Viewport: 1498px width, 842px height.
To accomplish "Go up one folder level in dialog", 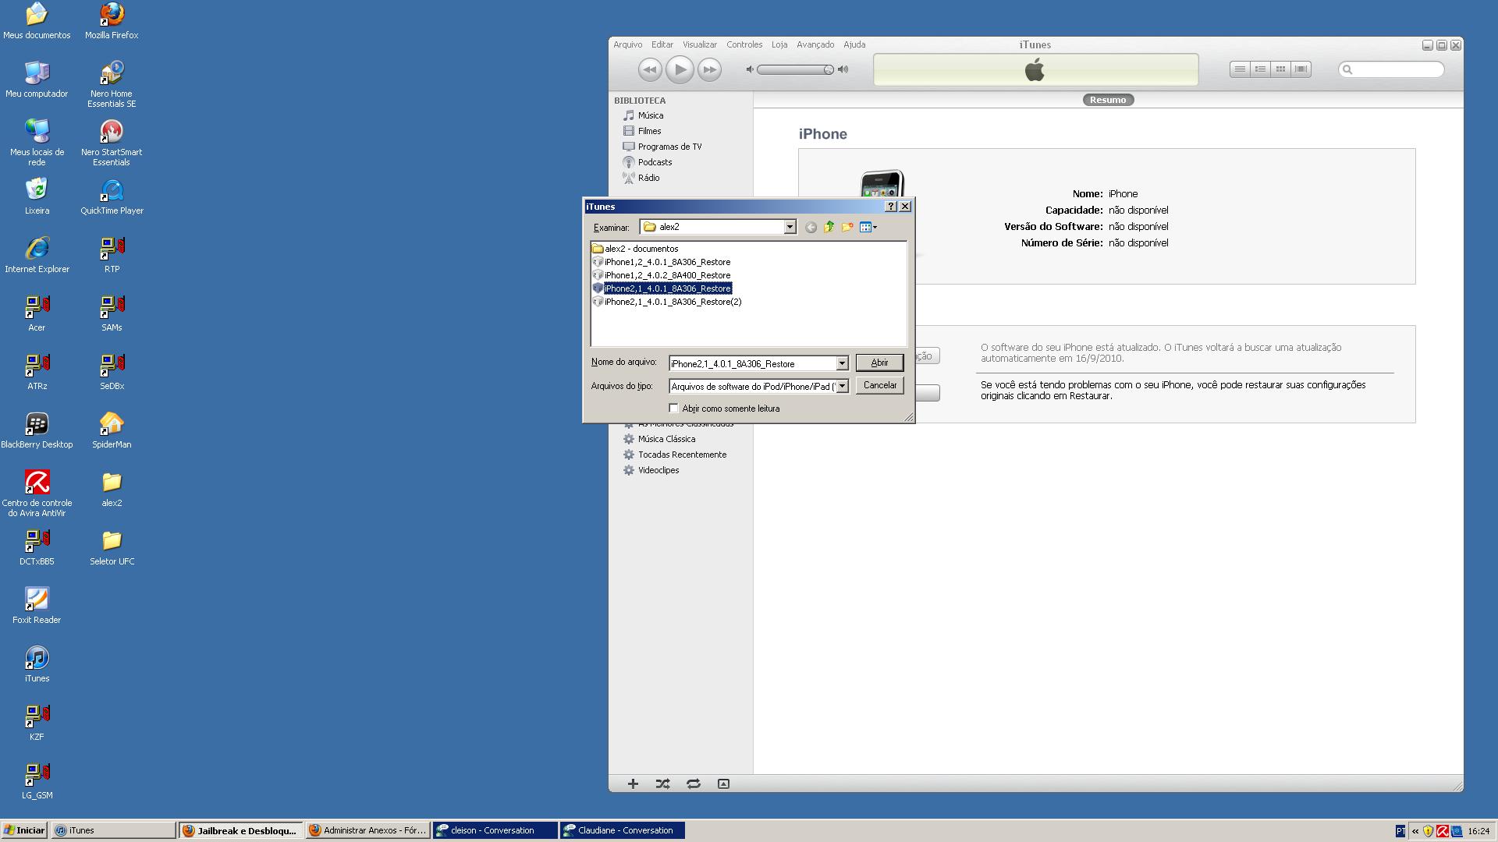I will coord(829,227).
